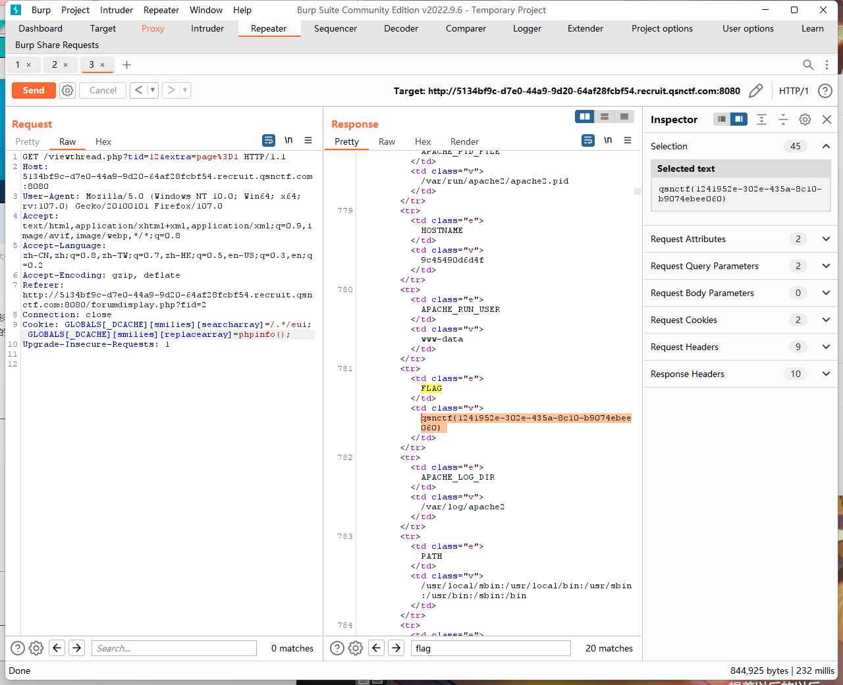Image resolution: width=843 pixels, height=685 pixels.
Task: Switch to combined tabbed layout view
Action: (x=624, y=116)
